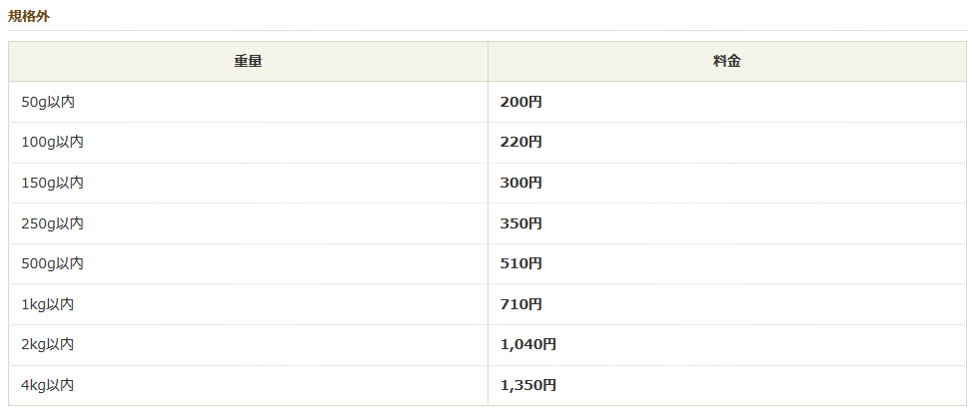The height and width of the screenshot is (415, 978).
Task: Click the 1,040円 price
Action: pyautogui.click(x=527, y=344)
